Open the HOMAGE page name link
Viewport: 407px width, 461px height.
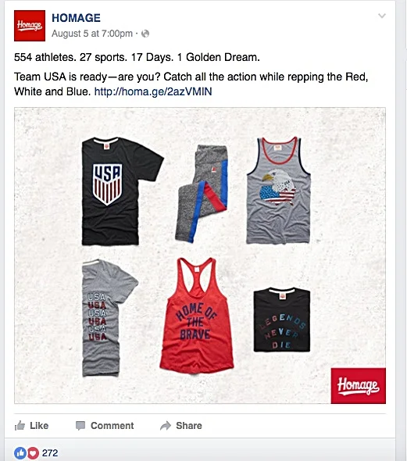76,18
